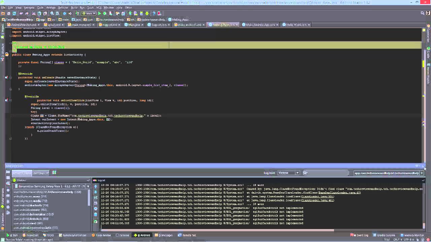Click the Paste toolbar icon
The image size is (431, 242).
click(x=44, y=13)
